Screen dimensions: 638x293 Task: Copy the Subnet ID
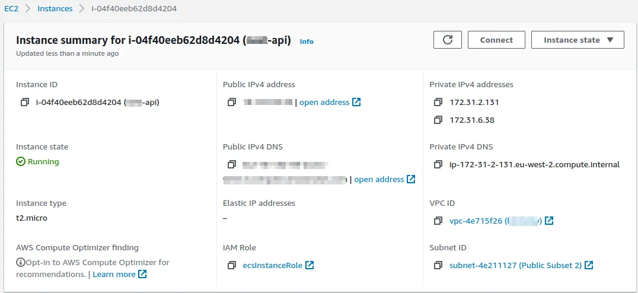[x=438, y=265]
